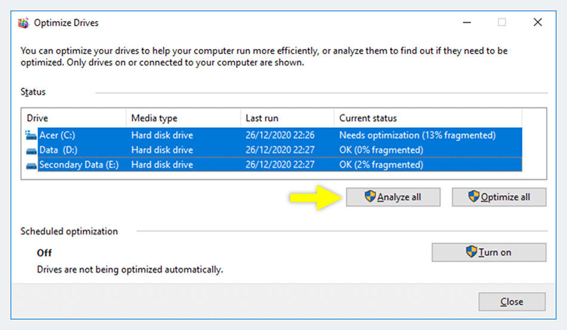567x330 pixels.
Task: Maximize the Optimize Drives window
Action: [x=502, y=23]
